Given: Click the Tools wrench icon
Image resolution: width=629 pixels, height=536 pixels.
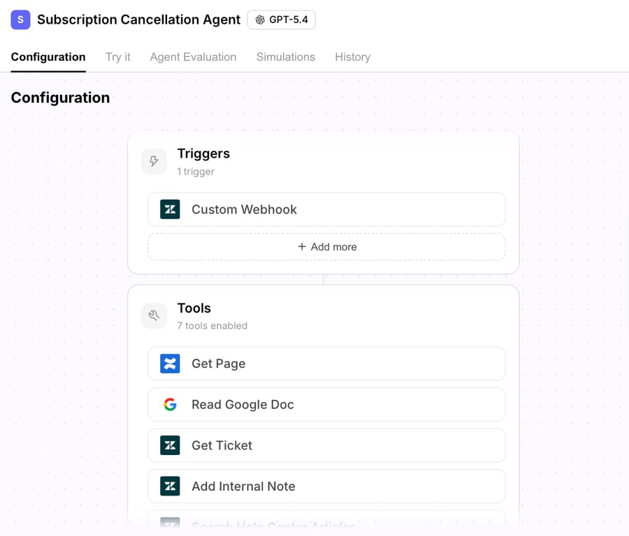Looking at the screenshot, I should click(x=154, y=315).
